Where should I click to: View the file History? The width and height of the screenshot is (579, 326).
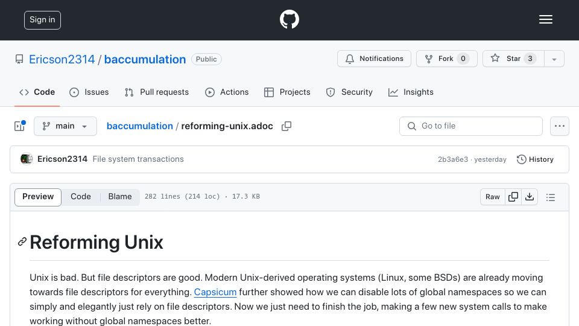click(535, 159)
